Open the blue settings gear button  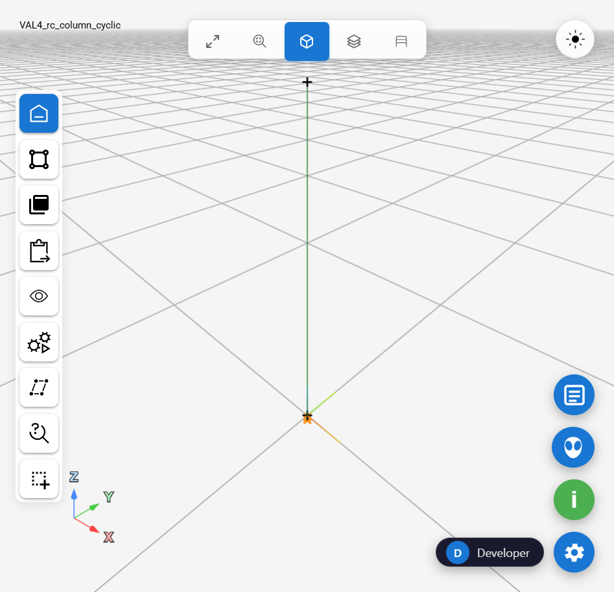(574, 552)
